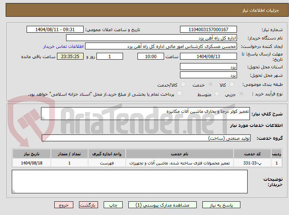
Task: Click the چاپ print button
Action: click(x=113, y=205)
